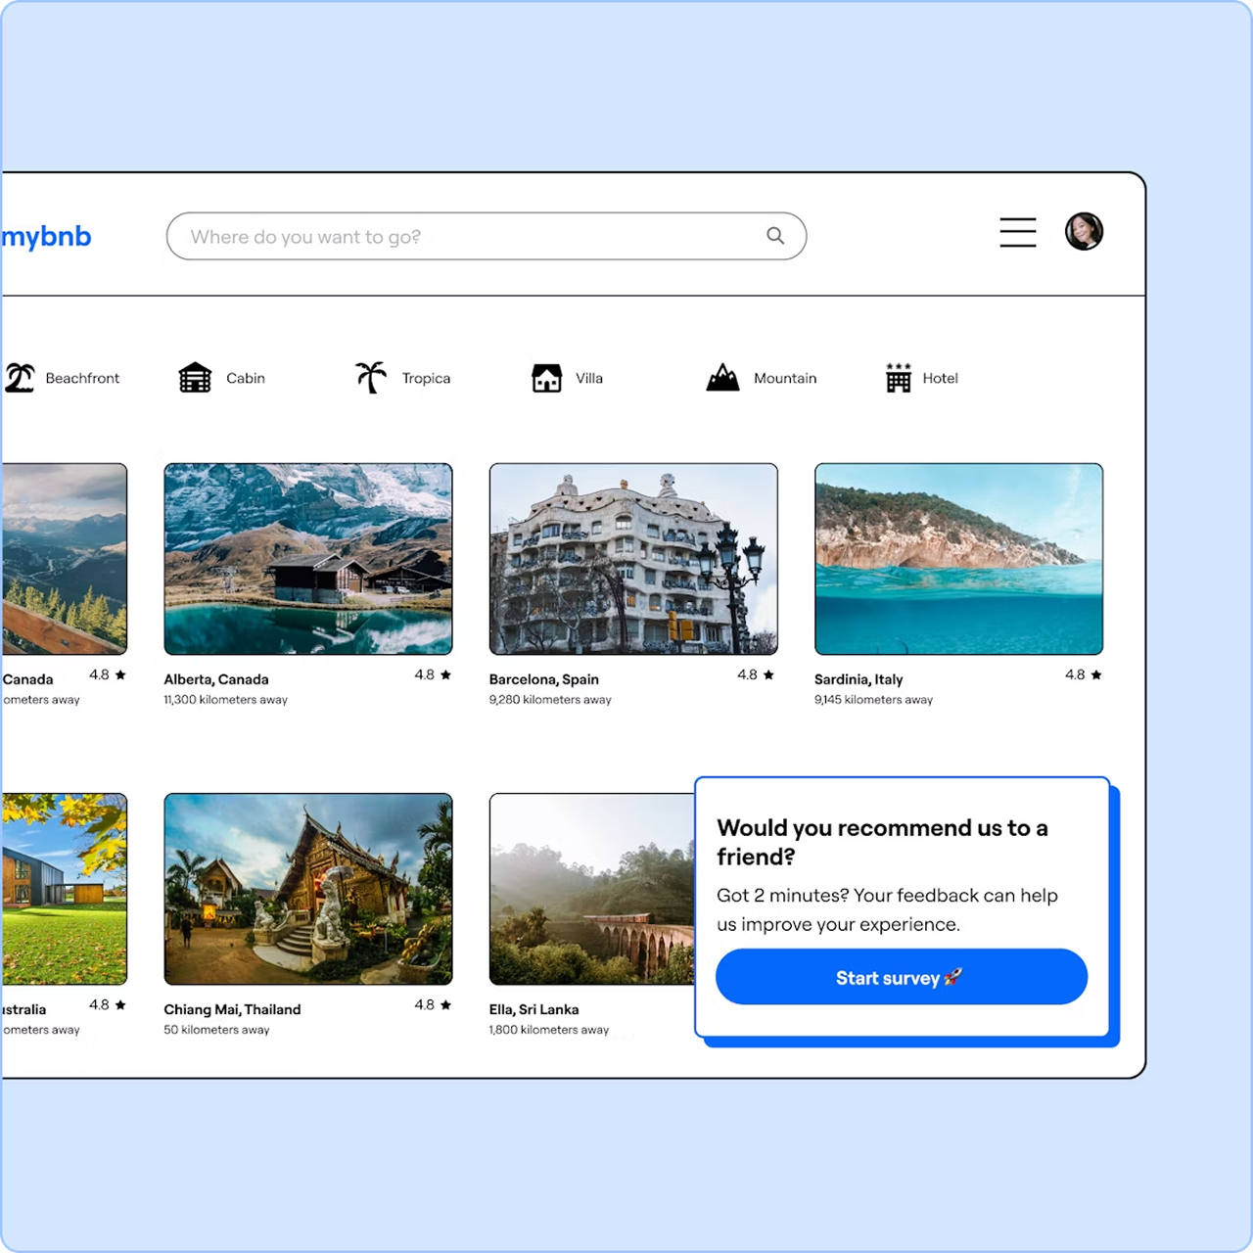This screenshot has height=1253, width=1253.
Task: Pick the Mountain category icon
Action: click(x=722, y=377)
